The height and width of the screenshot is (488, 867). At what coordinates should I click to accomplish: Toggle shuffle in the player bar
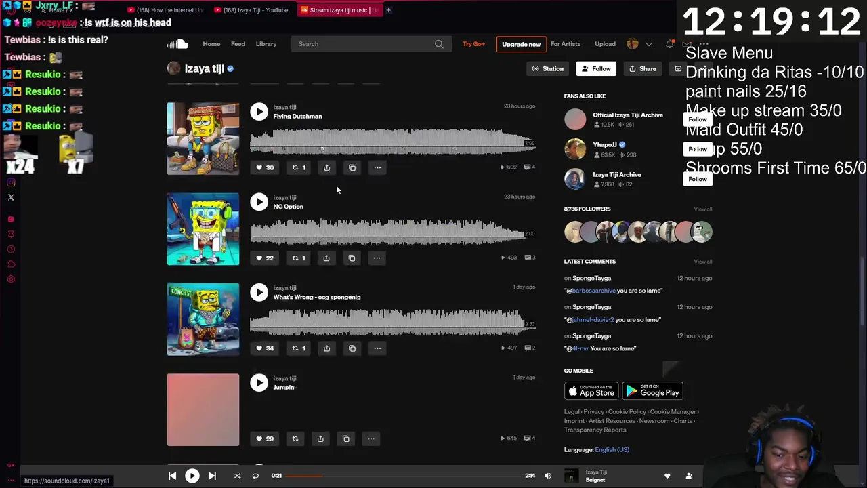(x=237, y=476)
